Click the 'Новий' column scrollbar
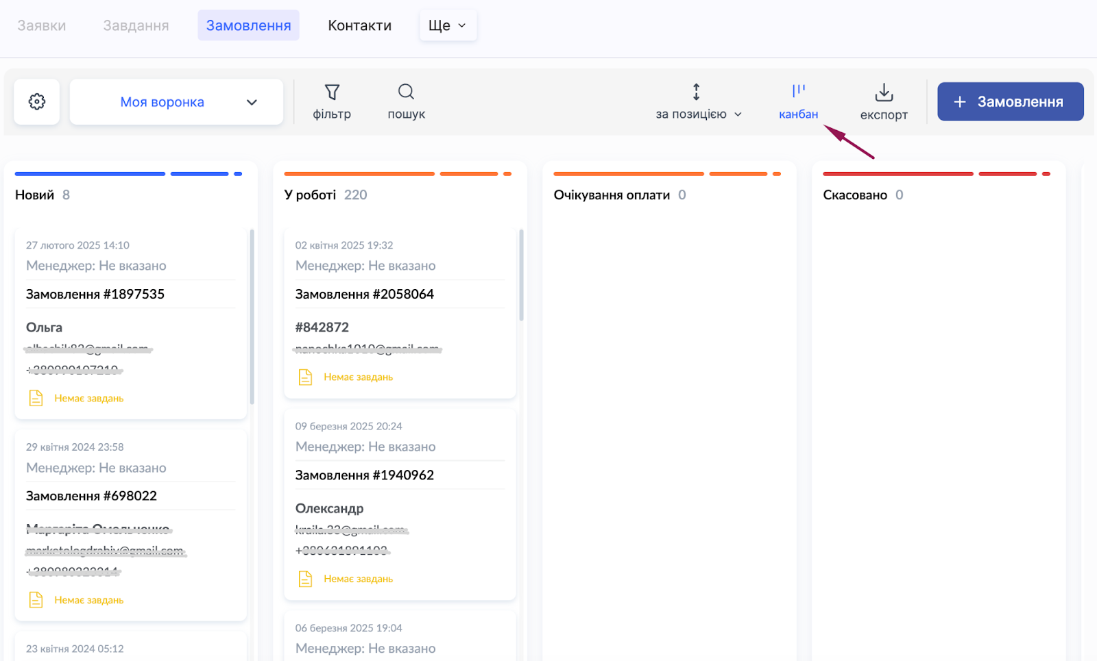 tap(252, 317)
